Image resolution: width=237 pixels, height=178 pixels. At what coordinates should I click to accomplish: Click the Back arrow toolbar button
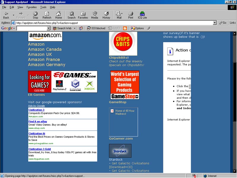pos(6,15)
